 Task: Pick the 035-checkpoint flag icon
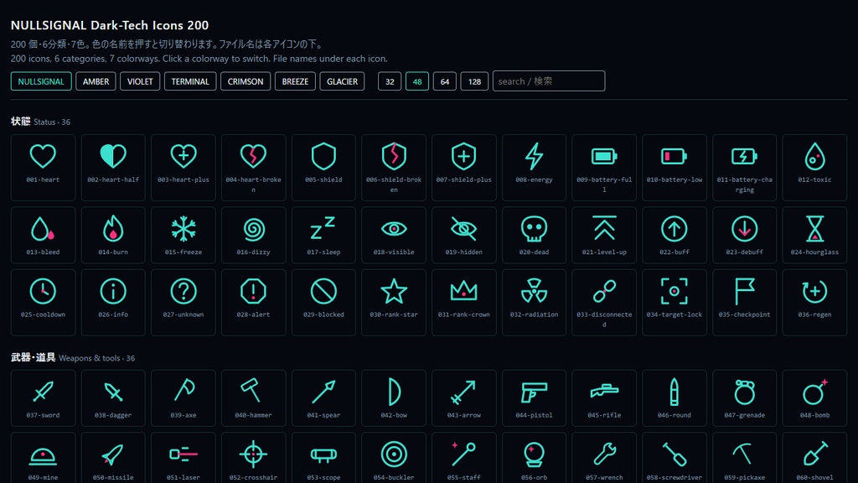[745, 291]
